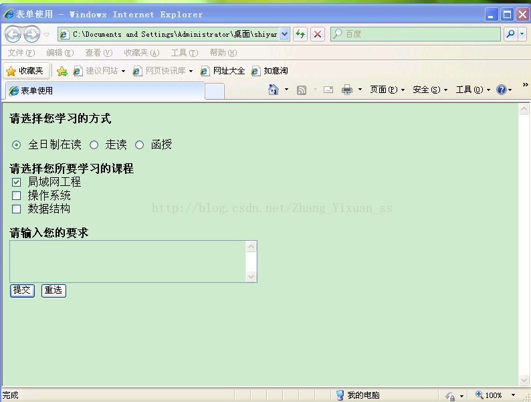Expand the printer options dropdown arrow
531x402 pixels.
pyautogui.click(x=360, y=90)
